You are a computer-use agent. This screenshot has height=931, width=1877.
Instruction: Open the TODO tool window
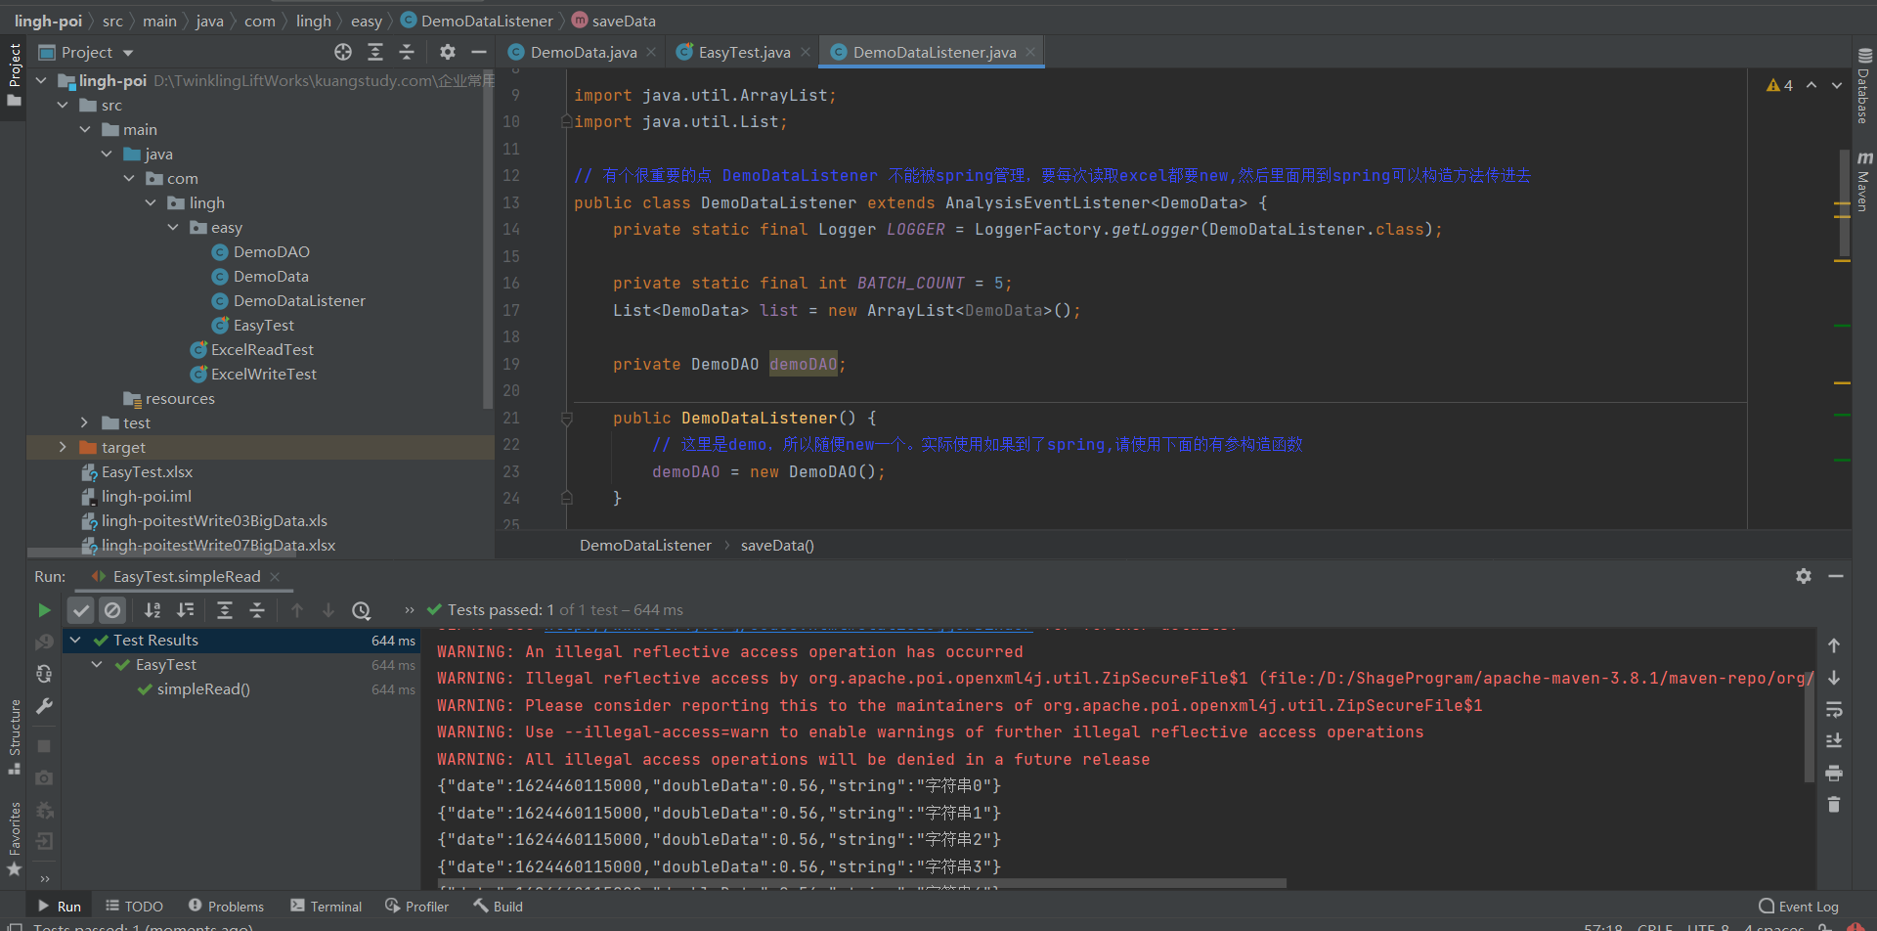coord(134,907)
